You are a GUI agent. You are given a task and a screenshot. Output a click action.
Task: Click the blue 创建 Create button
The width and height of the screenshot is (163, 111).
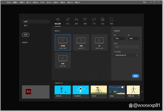pyautogui.click(x=136, y=76)
